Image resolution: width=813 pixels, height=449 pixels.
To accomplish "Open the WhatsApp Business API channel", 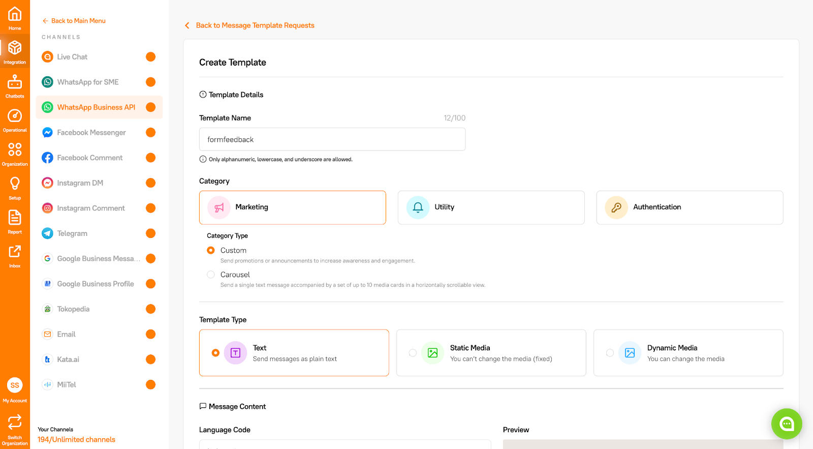I will pyautogui.click(x=99, y=107).
